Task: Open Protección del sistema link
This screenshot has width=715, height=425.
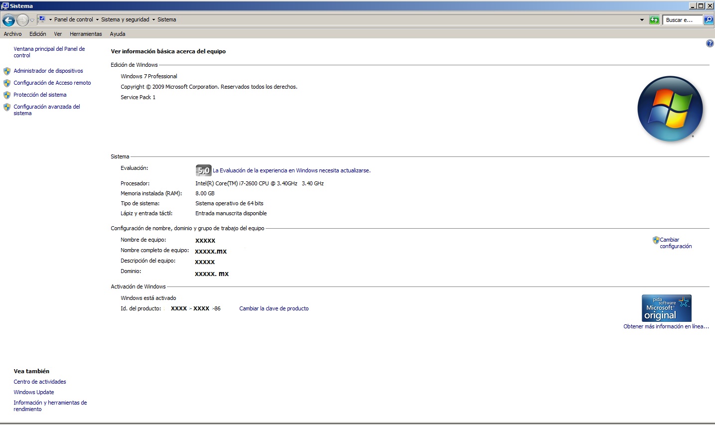Action: point(40,95)
